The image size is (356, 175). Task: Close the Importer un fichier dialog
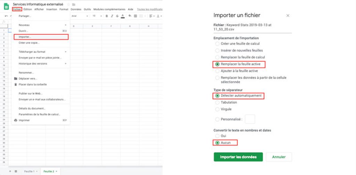click(288, 16)
